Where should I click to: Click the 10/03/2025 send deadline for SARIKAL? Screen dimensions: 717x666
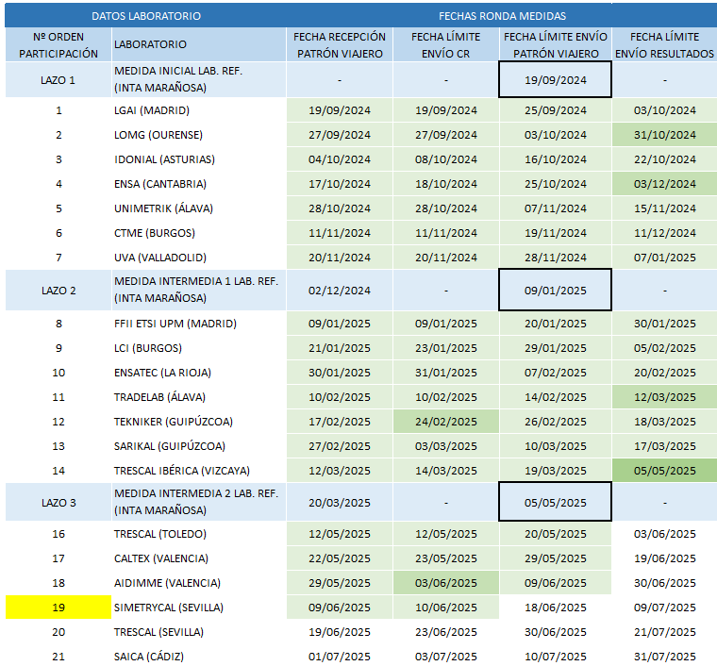(555, 446)
